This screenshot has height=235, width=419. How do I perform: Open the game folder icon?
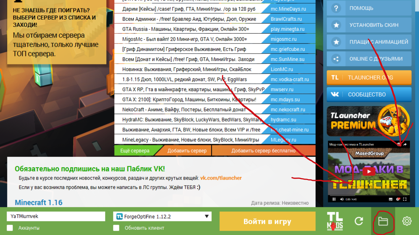[x=383, y=221]
